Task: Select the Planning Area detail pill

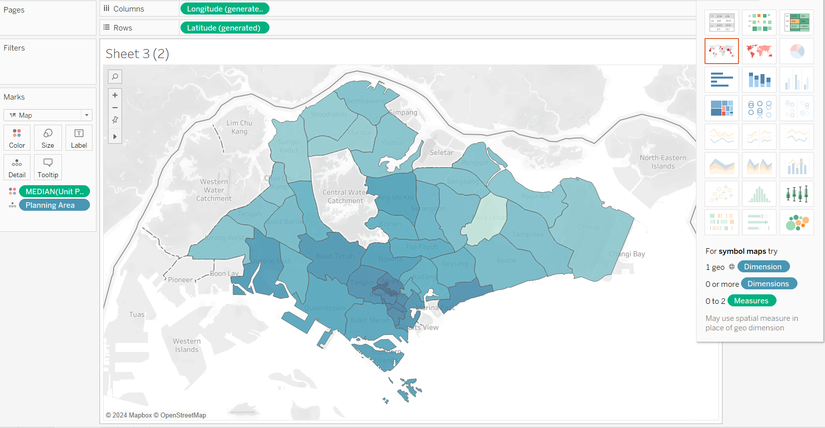Action: point(54,205)
